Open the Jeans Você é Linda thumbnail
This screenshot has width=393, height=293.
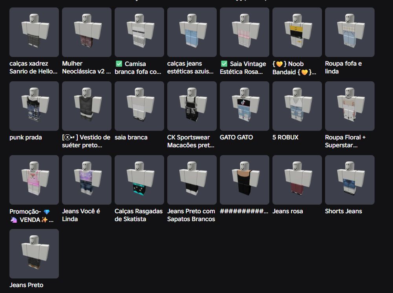[x=87, y=180]
